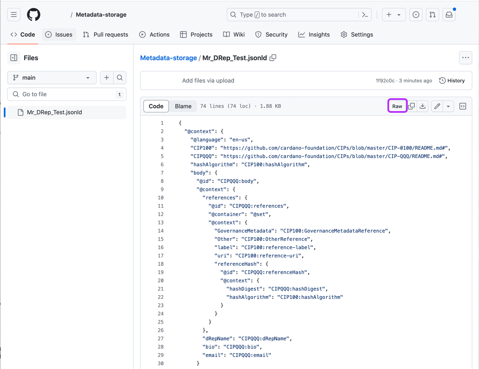Expand the main branch dropdown
Viewport: 479px width, 369px height.
(52, 78)
